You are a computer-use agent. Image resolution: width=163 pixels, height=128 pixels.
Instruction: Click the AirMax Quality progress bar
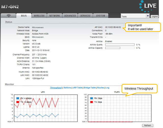point(120,45)
